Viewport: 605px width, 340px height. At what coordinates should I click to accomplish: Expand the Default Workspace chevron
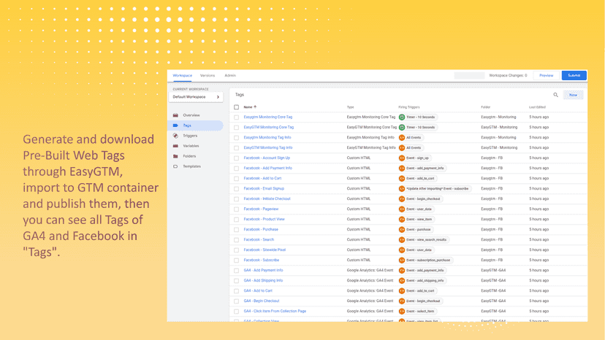point(218,97)
